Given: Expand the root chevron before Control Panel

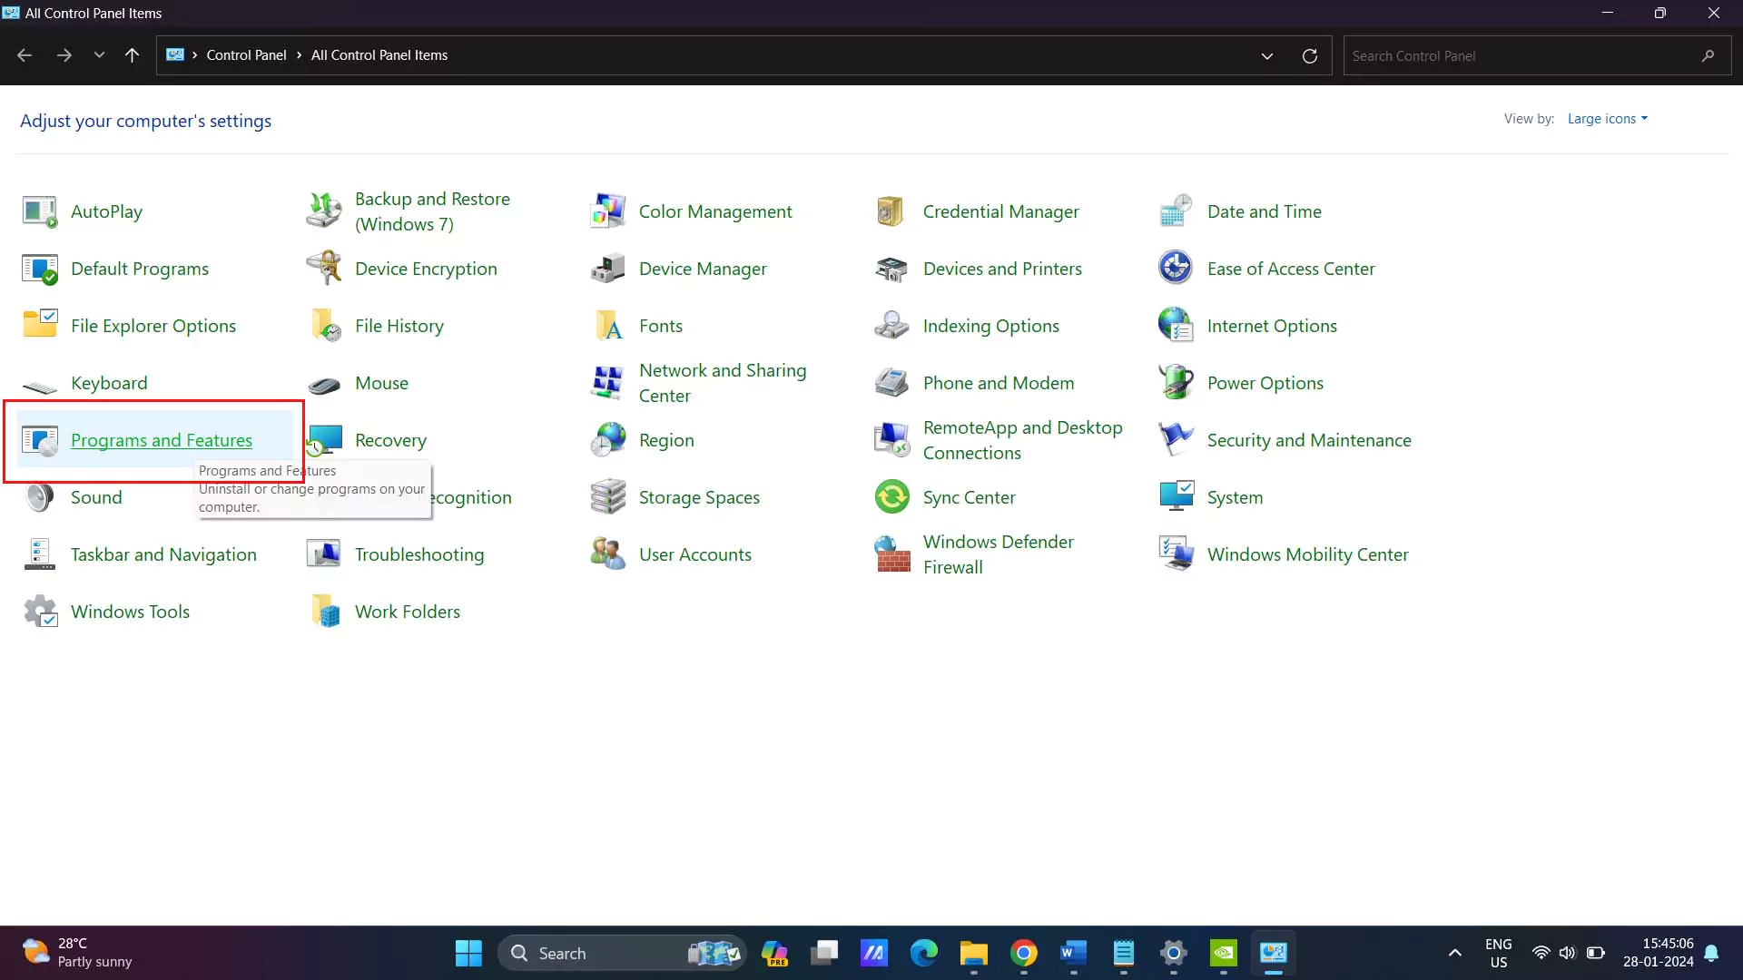Looking at the screenshot, I should click(194, 55).
